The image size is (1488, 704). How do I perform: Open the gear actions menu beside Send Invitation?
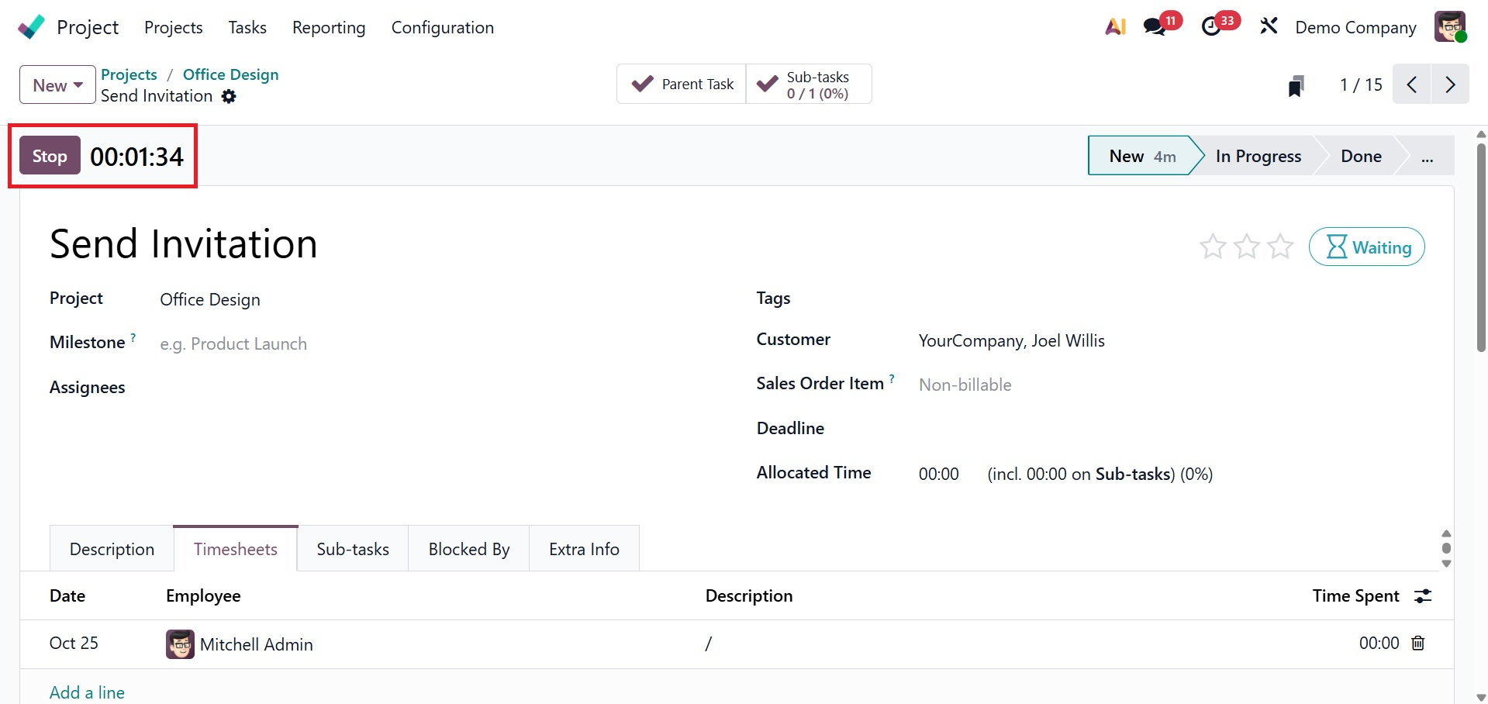(229, 96)
